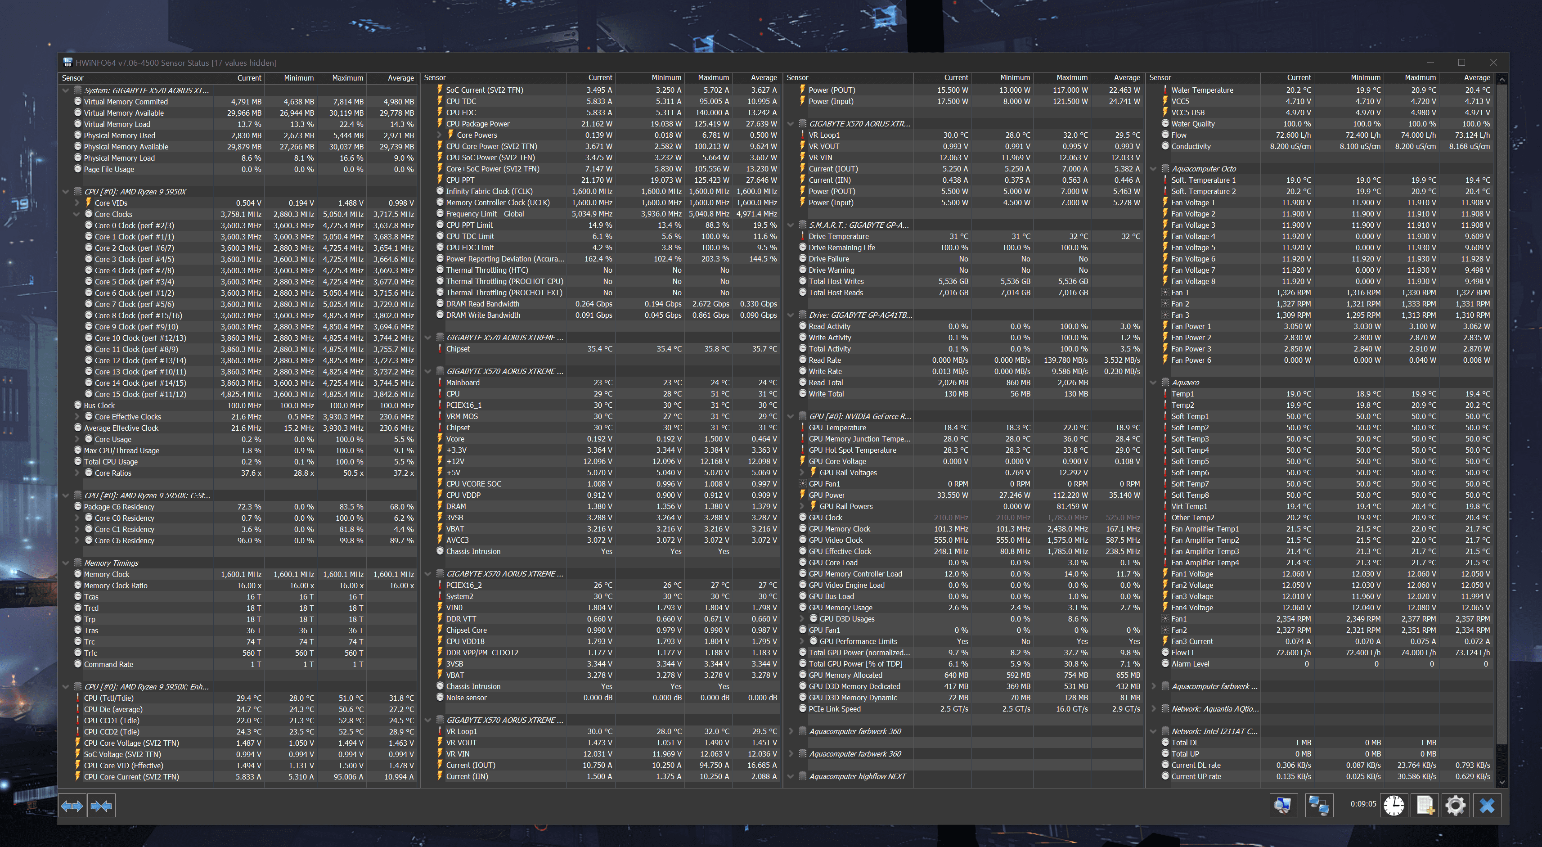Click the icon beside Noise sensor row
The image size is (1542, 847).
click(440, 697)
